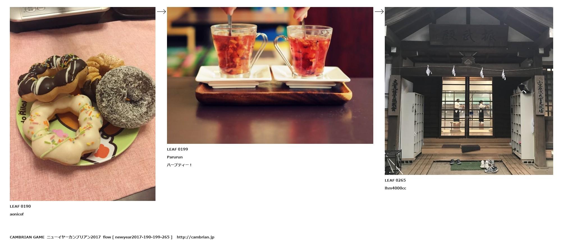Click the wooden sign board above entrance

[469, 35]
